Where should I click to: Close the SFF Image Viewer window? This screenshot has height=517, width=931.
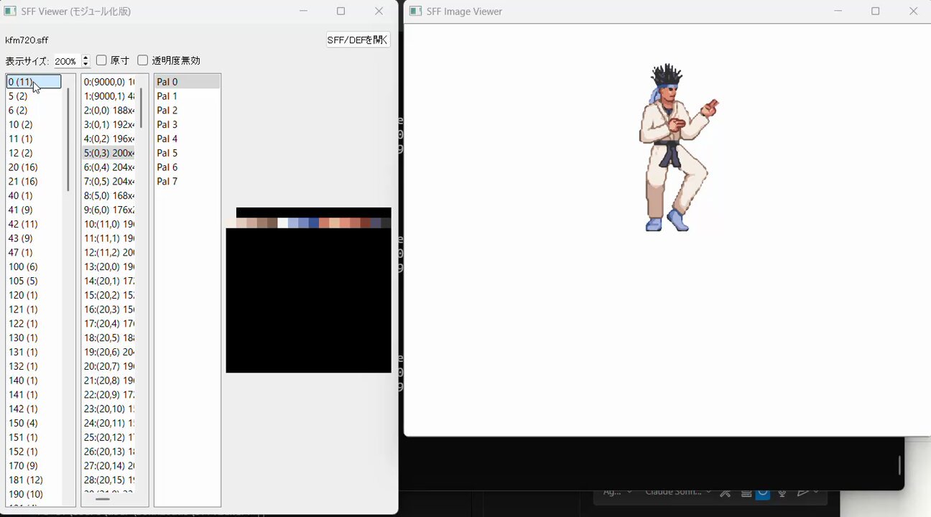913,11
